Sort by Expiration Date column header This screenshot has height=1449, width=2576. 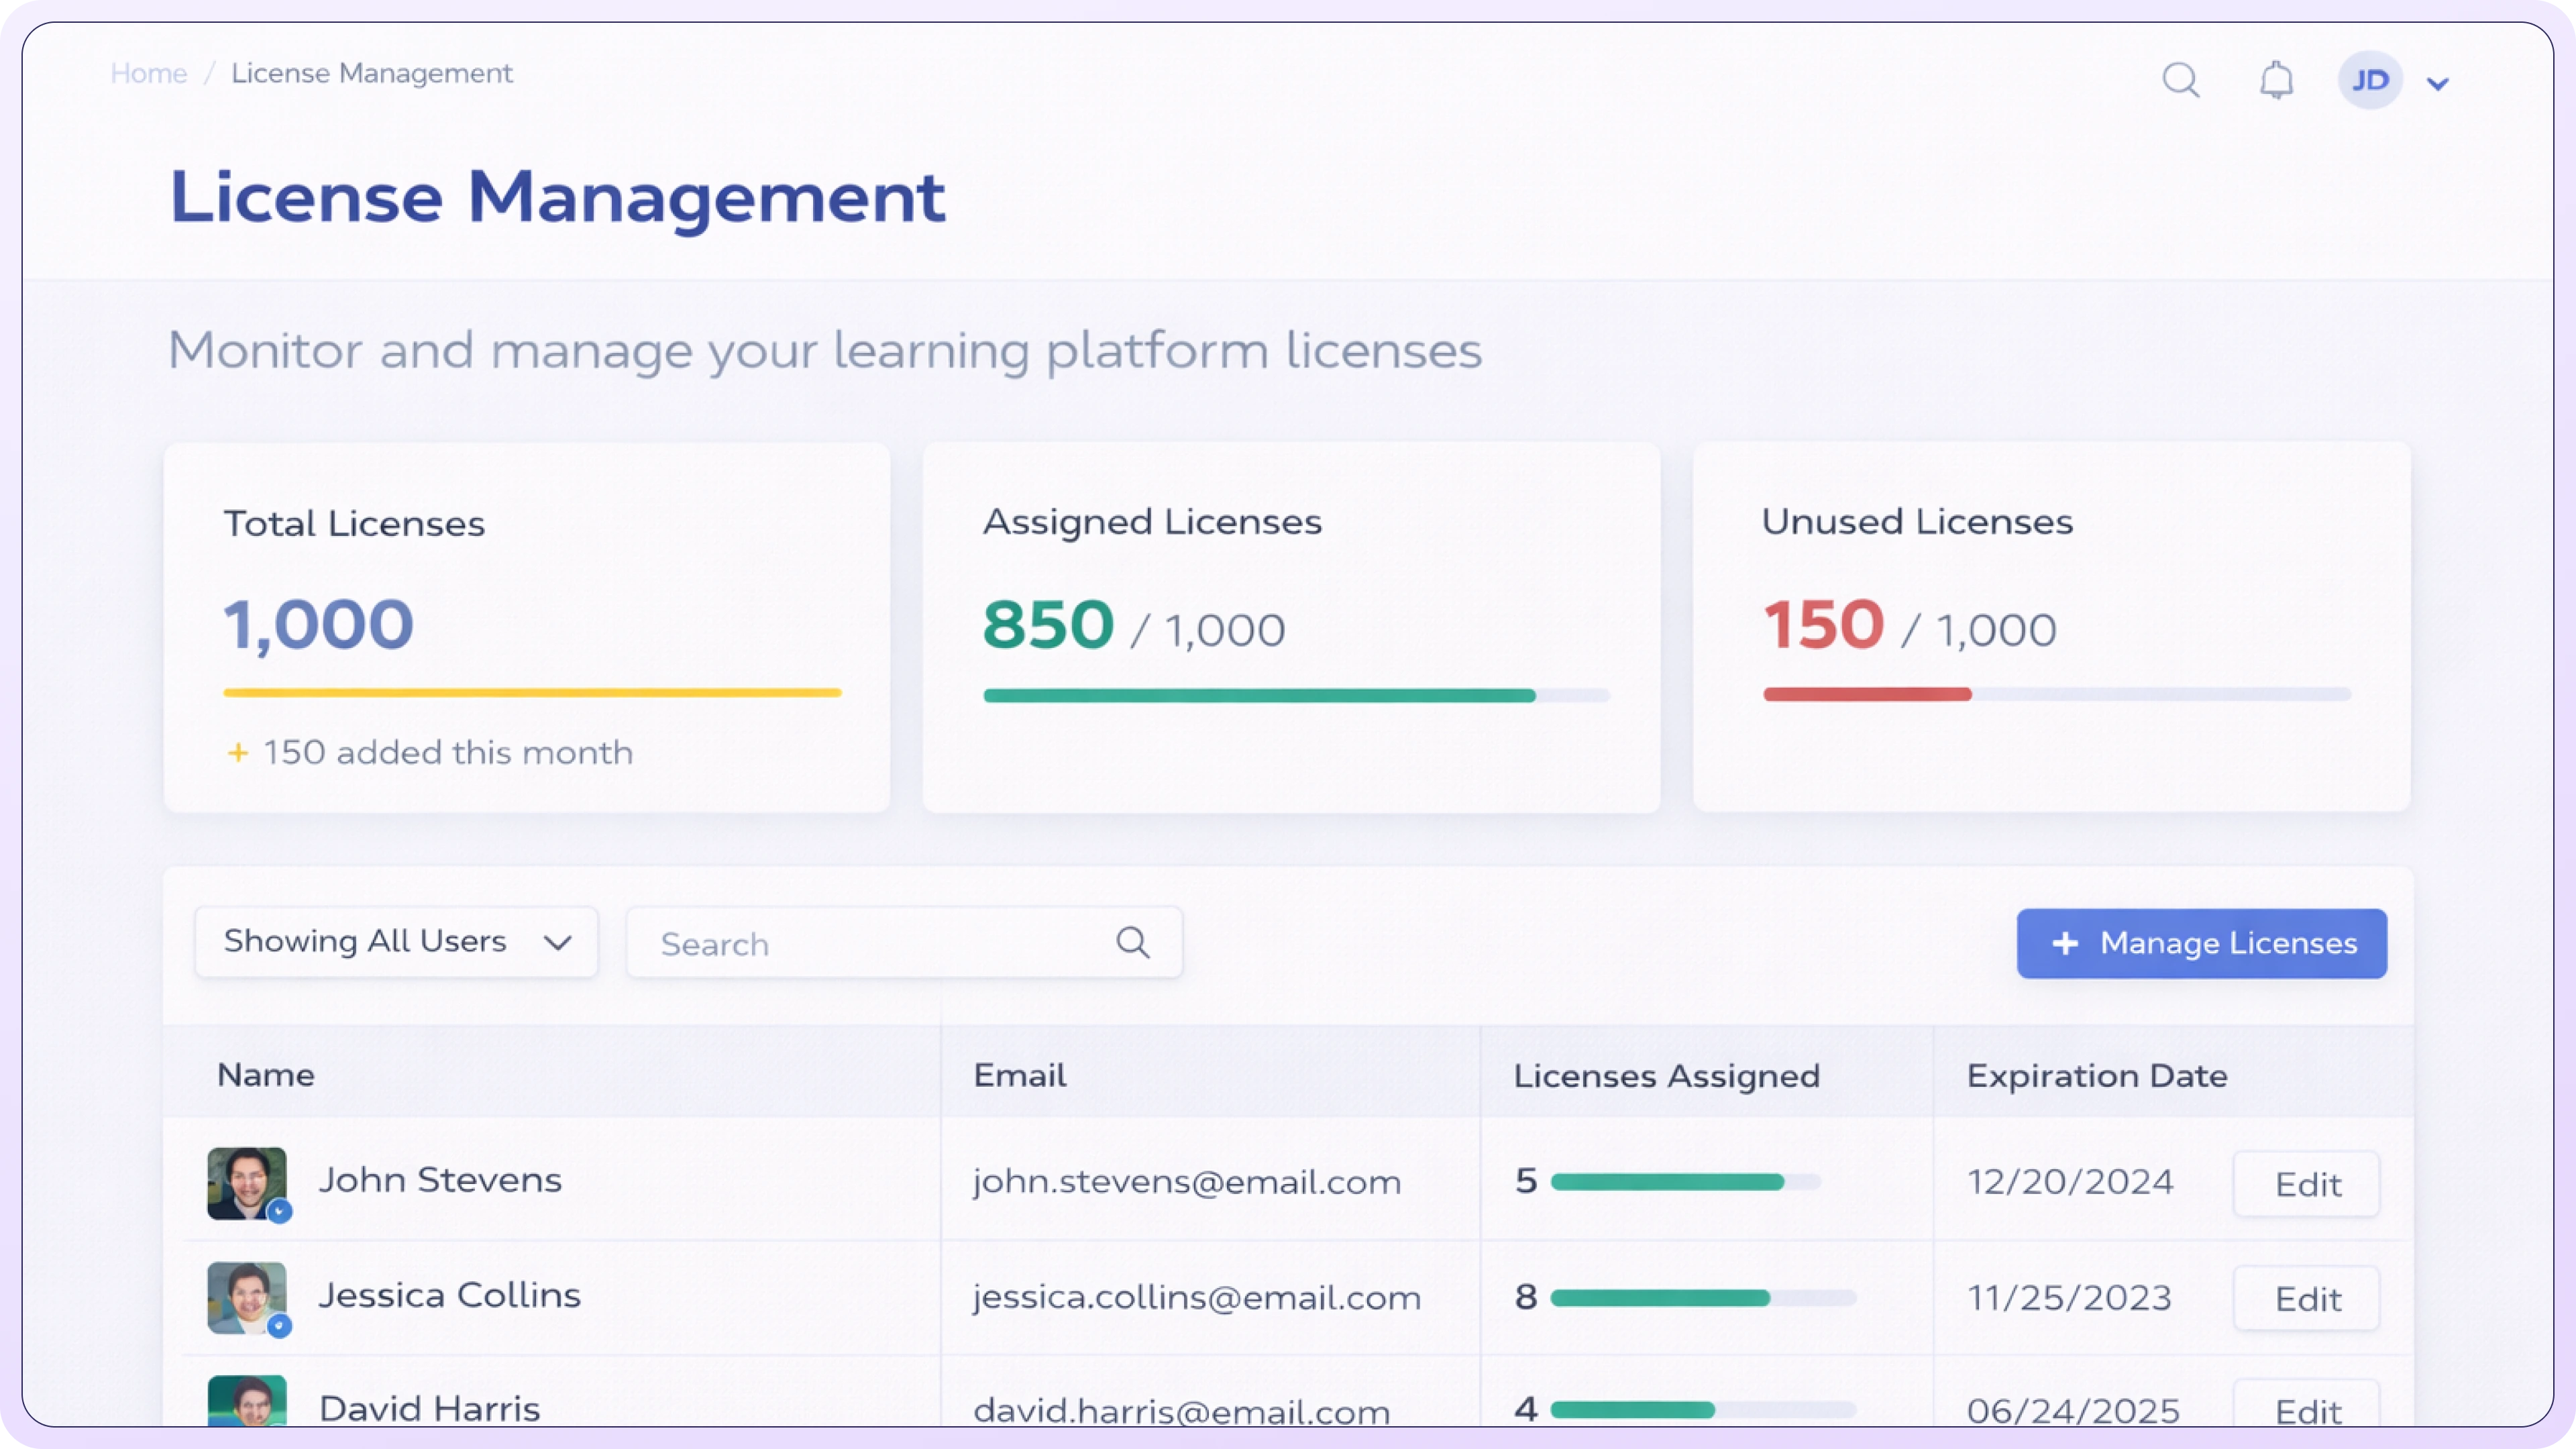(x=2096, y=1075)
